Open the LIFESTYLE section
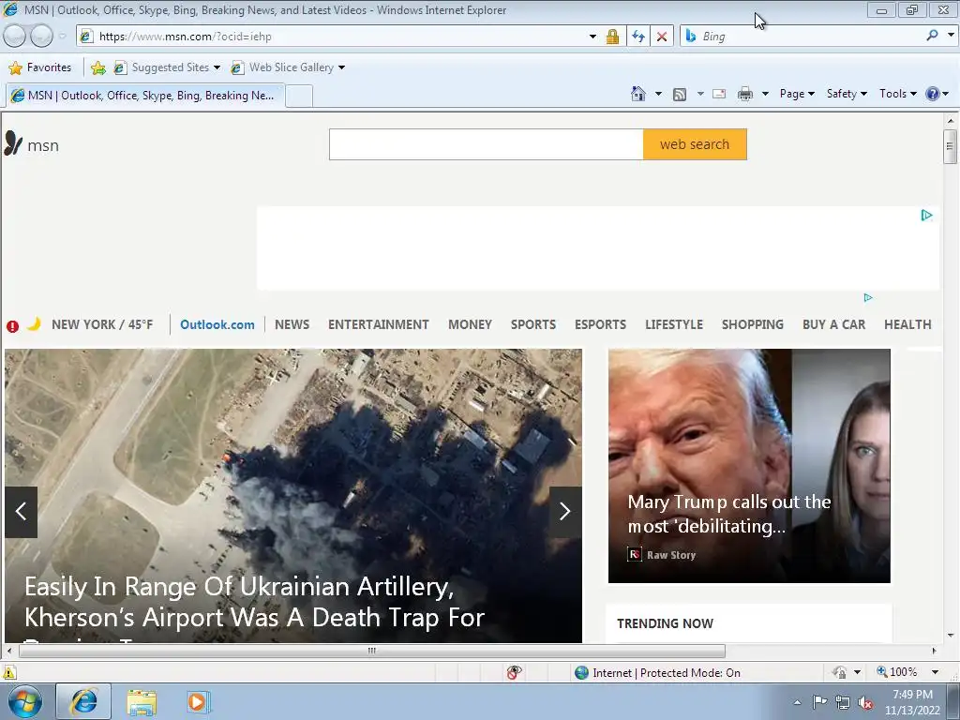 (x=674, y=324)
